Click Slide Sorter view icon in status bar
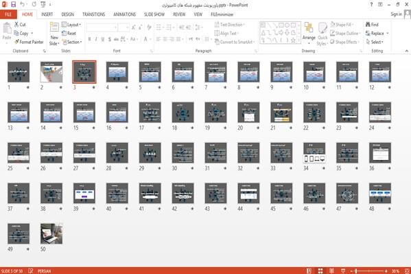This screenshot has width=411, height=274. point(320,271)
